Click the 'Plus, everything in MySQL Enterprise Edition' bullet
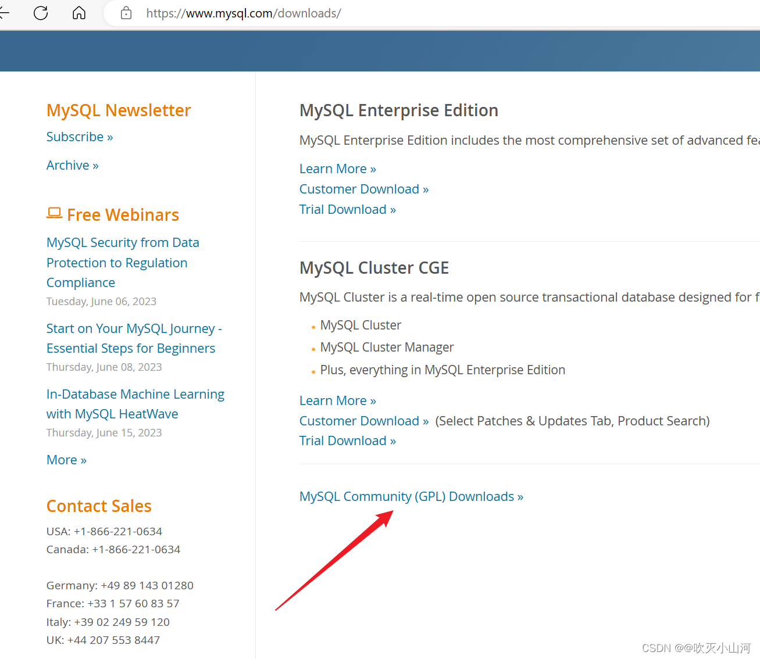 point(443,370)
